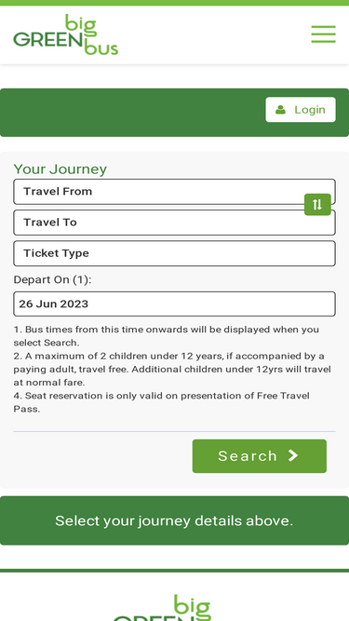The width and height of the screenshot is (349, 621).
Task: Click the 'Your Journey' heading
Action: 60,169
